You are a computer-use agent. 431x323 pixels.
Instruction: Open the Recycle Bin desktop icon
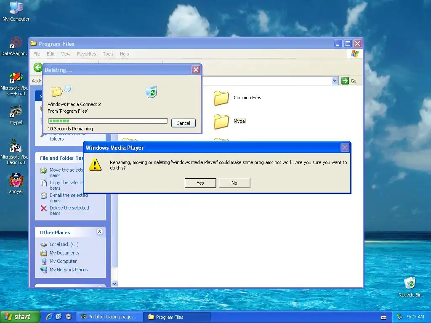(410, 287)
